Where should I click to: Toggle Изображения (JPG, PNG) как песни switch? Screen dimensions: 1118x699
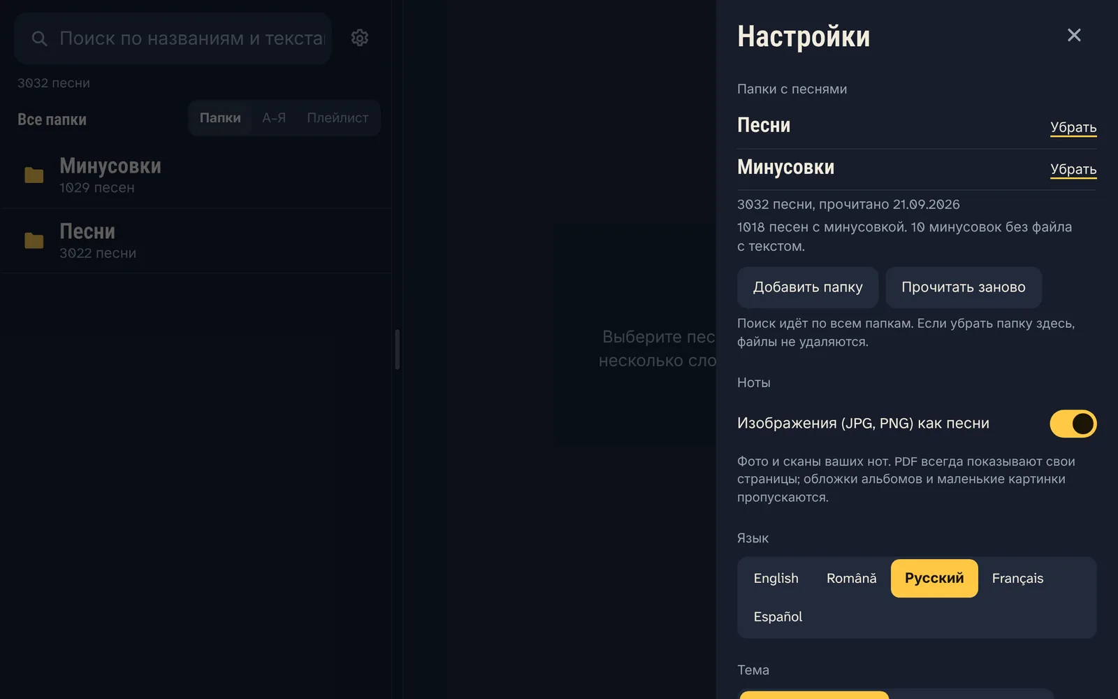(x=1073, y=424)
